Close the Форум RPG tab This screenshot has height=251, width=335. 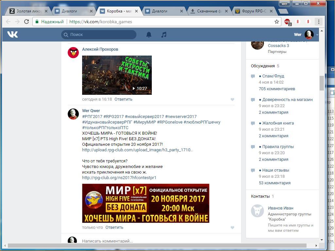pyautogui.click(x=271, y=11)
